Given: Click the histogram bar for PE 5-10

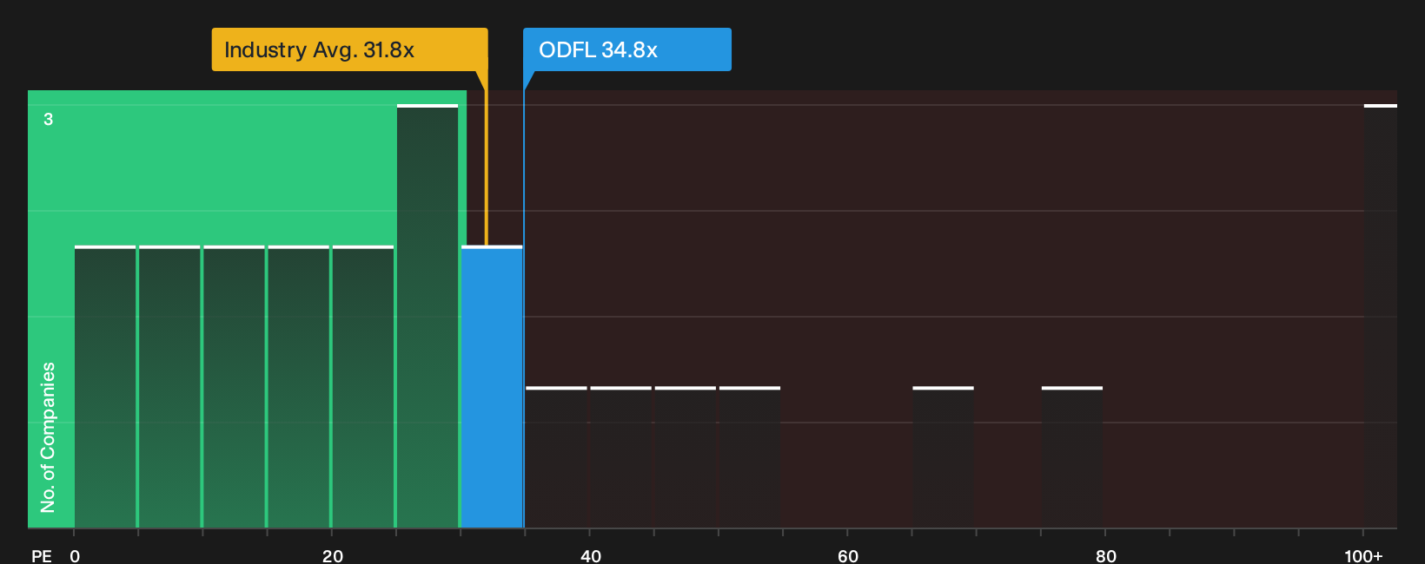Looking at the screenshot, I should [169, 387].
